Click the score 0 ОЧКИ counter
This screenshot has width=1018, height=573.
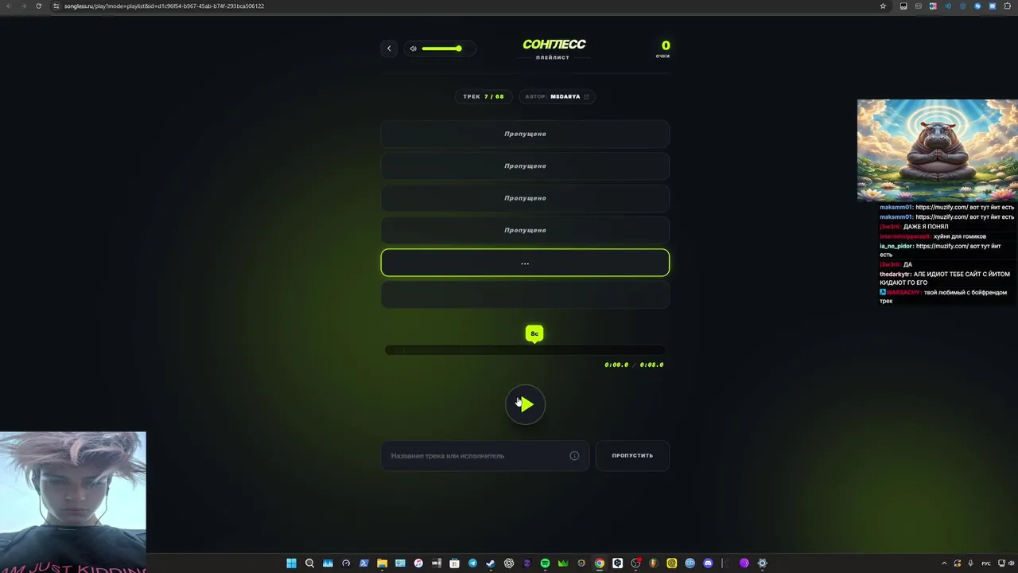(664, 49)
